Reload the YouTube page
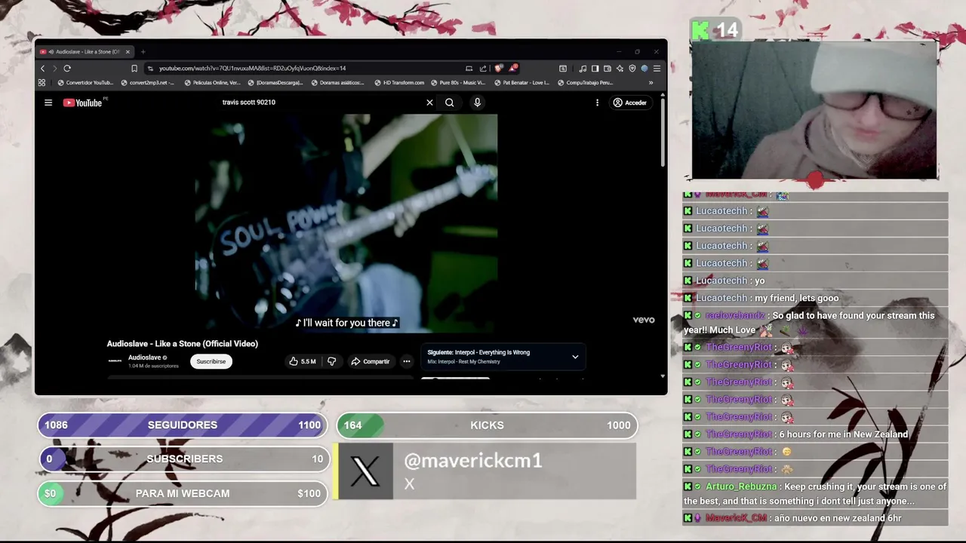966x543 pixels. (x=67, y=68)
